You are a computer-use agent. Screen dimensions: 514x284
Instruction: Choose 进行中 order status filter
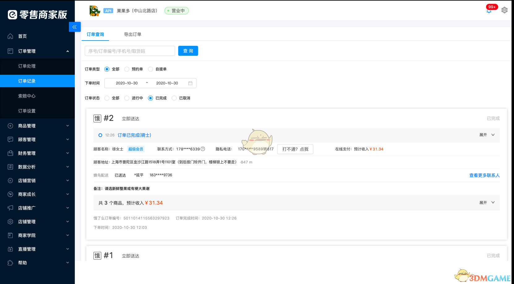(127, 98)
